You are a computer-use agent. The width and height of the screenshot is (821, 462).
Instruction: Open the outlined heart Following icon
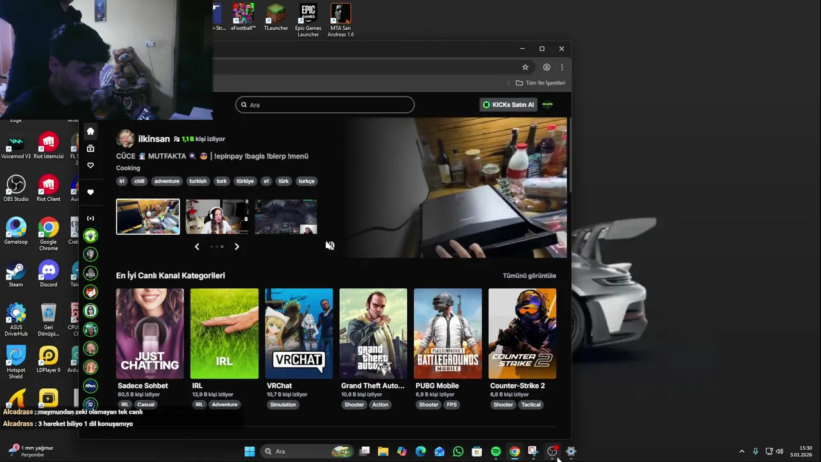(90, 166)
